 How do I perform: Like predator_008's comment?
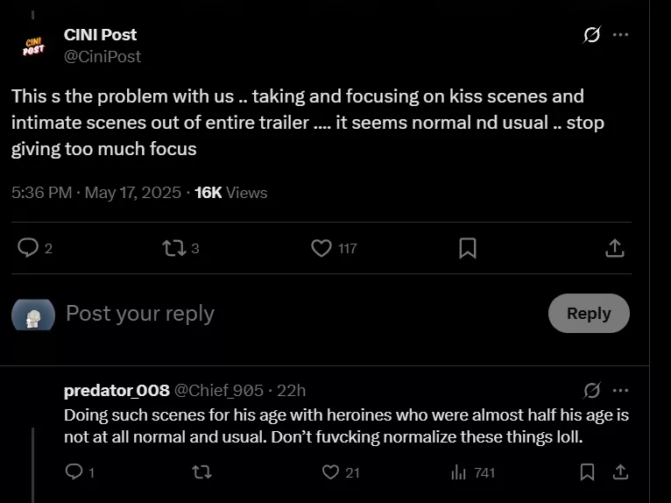tap(330, 472)
